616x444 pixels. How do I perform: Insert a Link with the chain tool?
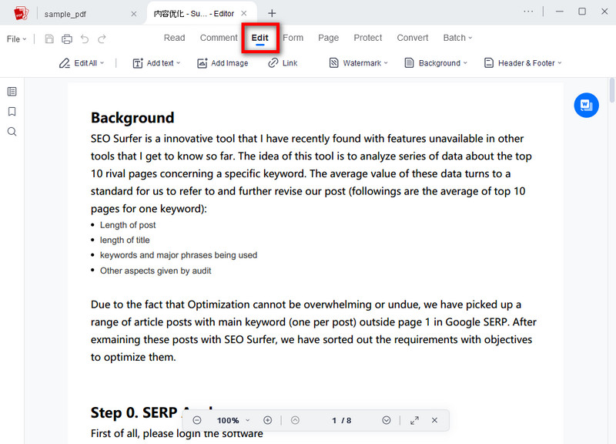pos(283,63)
